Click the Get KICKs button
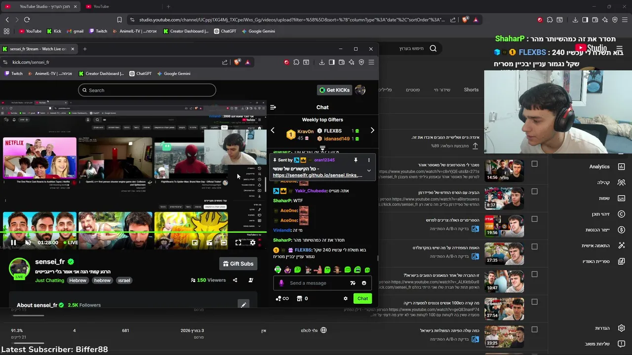The image size is (632, 355). [x=334, y=90]
